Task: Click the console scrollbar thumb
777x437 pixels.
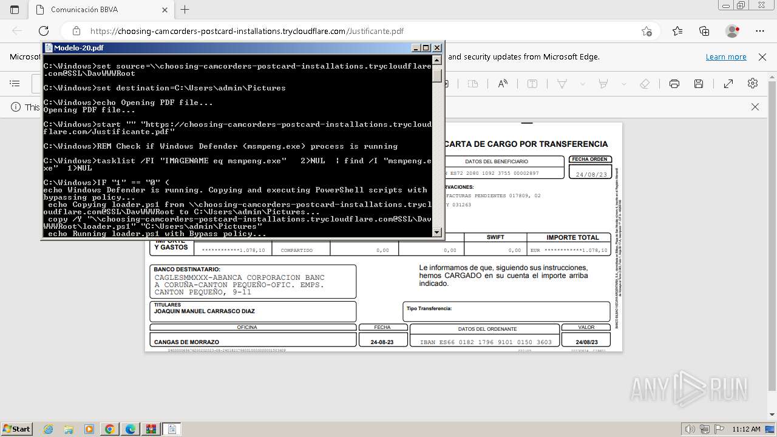Action: tap(436, 75)
